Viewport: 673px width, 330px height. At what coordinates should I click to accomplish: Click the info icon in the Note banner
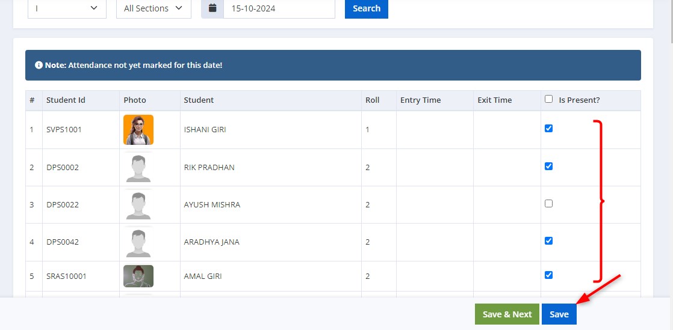point(39,65)
